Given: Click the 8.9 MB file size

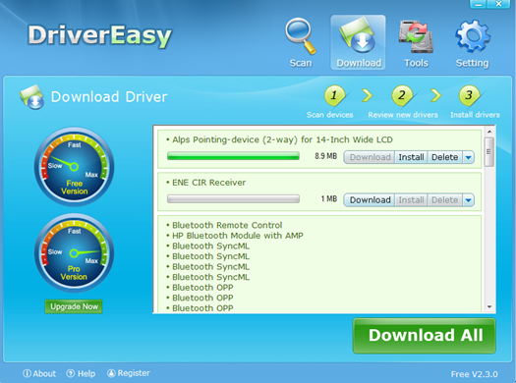Looking at the screenshot, I should tap(325, 156).
